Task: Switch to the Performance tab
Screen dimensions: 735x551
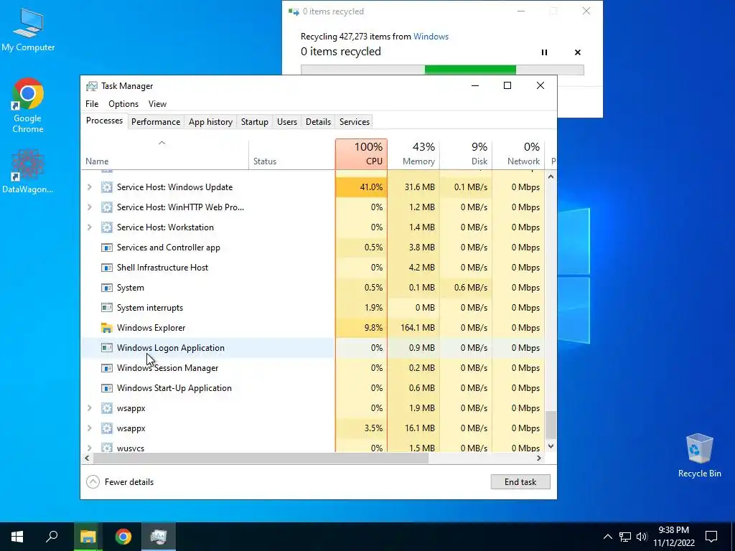Action: (x=156, y=122)
